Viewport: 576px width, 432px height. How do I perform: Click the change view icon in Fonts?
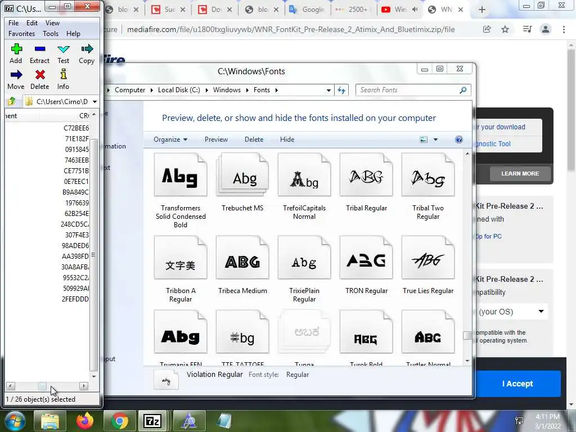pos(424,139)
